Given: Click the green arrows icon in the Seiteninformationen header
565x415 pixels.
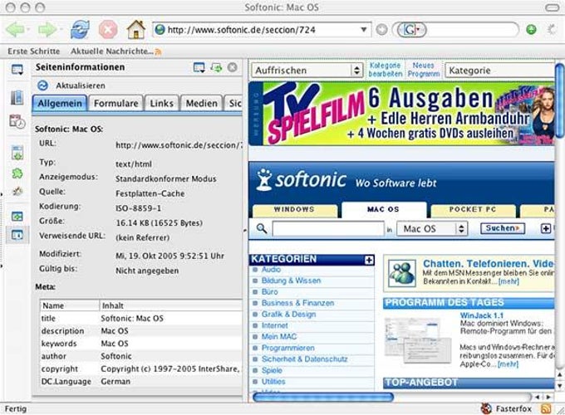Looking at the screenshot, I should point(216,67).
